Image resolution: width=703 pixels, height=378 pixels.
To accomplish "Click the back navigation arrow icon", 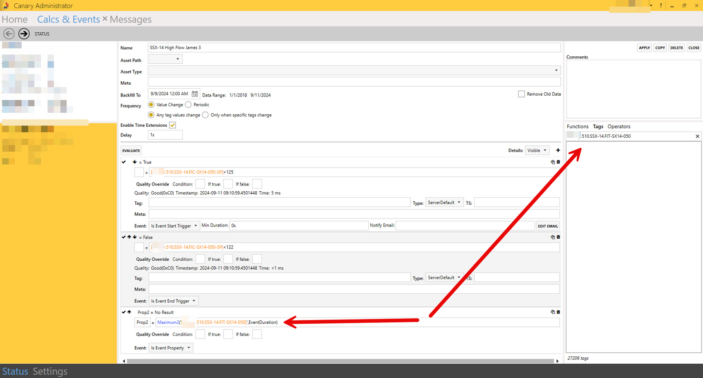I will pyautogui.click(x=9, y=34).
